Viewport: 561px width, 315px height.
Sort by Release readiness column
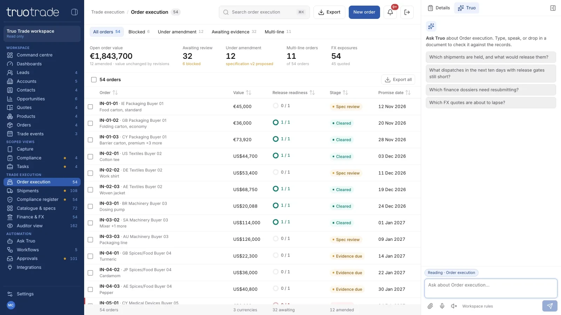pos(294,93)
